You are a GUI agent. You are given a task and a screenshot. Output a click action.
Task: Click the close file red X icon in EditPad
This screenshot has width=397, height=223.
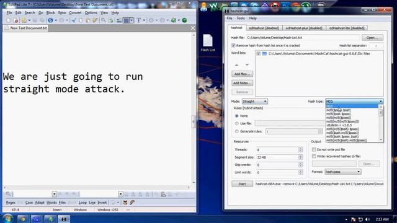click(x=16, y=20)
